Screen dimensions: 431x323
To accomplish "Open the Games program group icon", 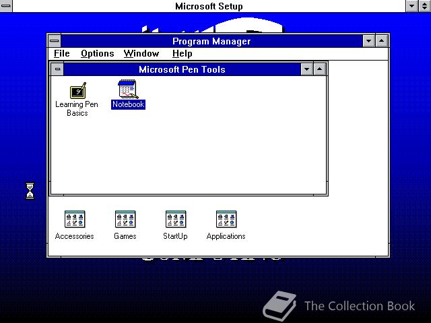I will coord(125,219).
